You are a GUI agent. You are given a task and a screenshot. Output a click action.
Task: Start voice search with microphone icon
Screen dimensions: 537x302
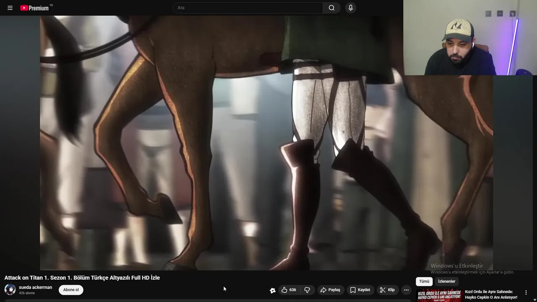pyautogui.click(x=351, y=8)
